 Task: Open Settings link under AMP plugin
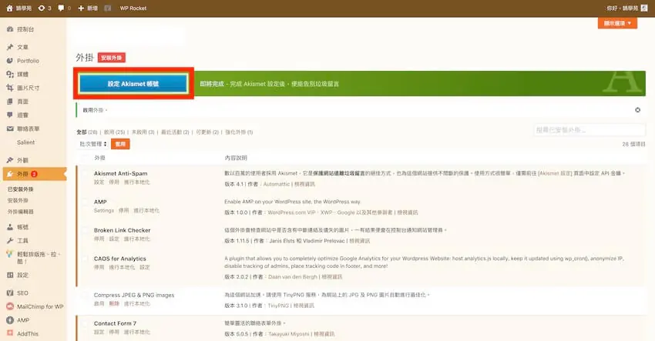[x=104, y=210]
